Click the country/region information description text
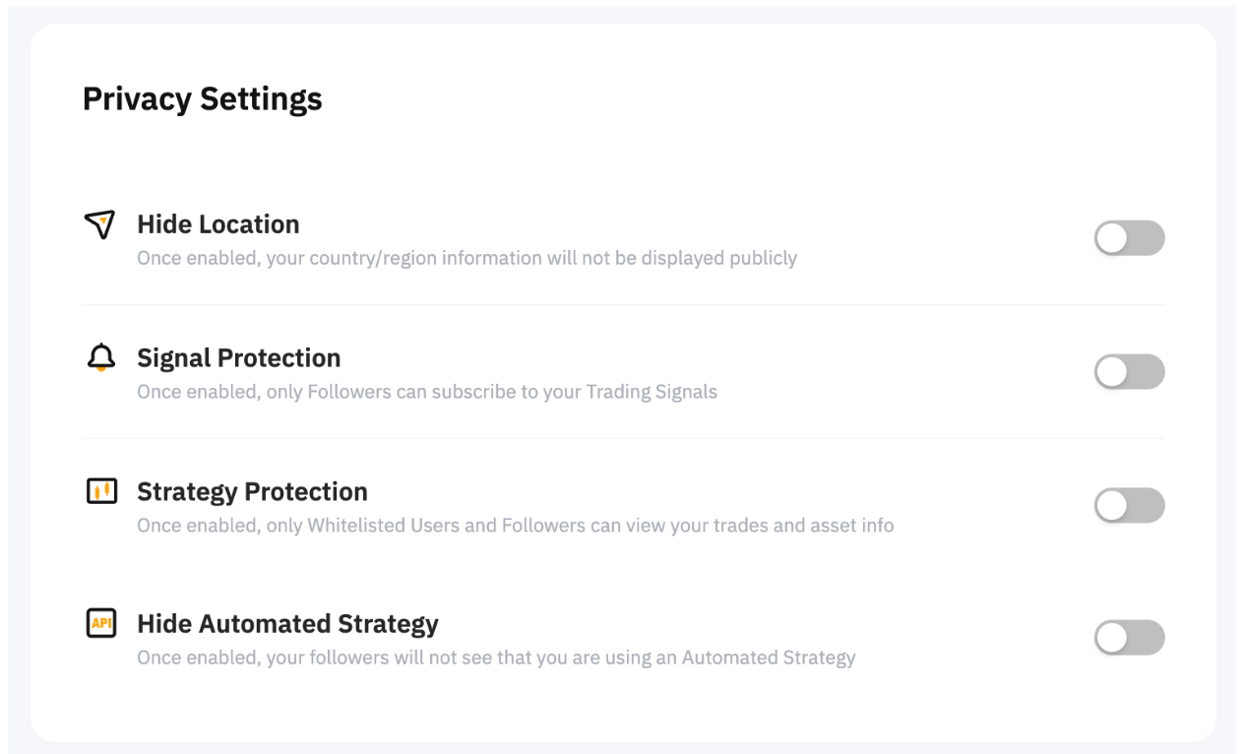This screenshot has height=754, width=1240. tap(466, 259)
